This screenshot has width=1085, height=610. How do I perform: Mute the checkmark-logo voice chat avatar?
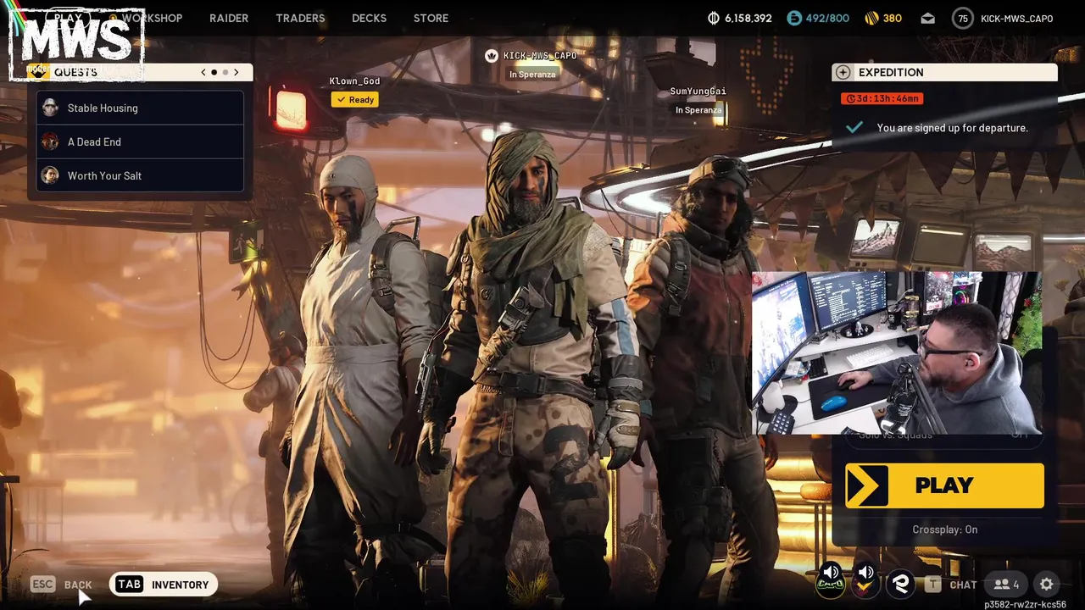pyautogui.click(x=865, y=581)
